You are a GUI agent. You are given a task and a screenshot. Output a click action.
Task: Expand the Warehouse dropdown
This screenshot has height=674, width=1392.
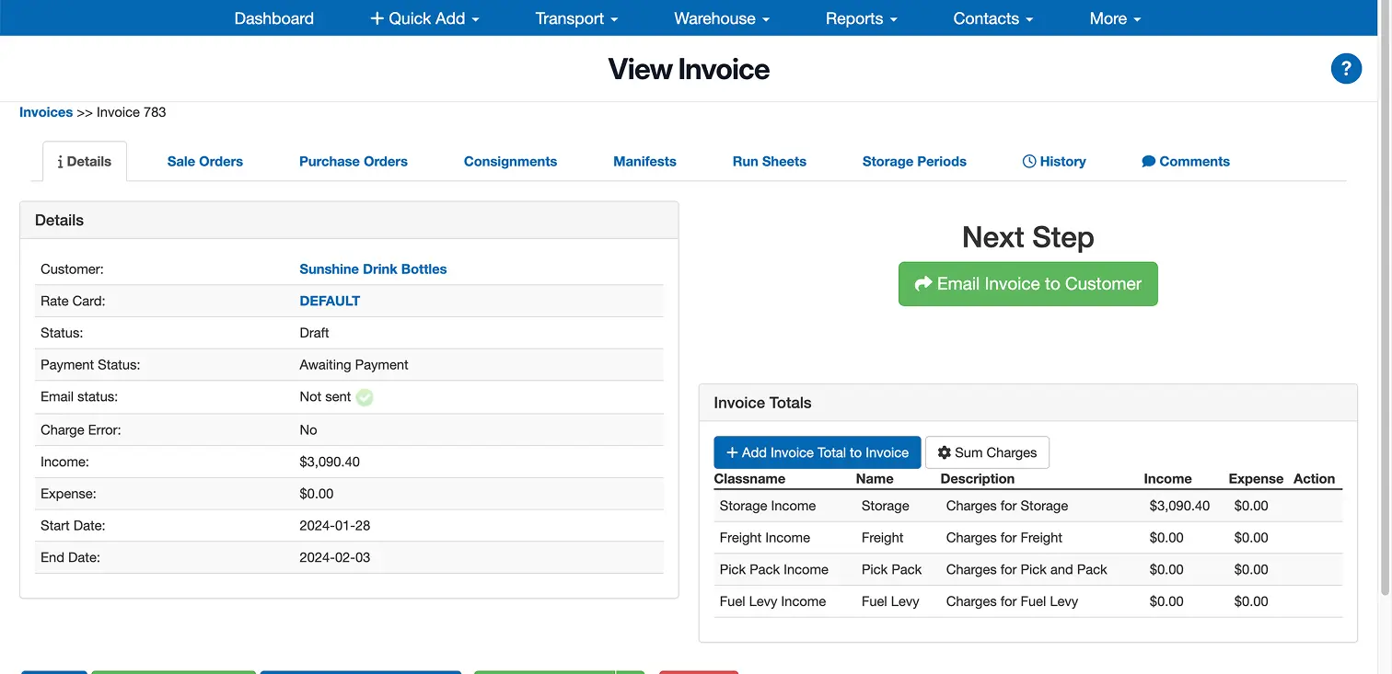[721, 17]
